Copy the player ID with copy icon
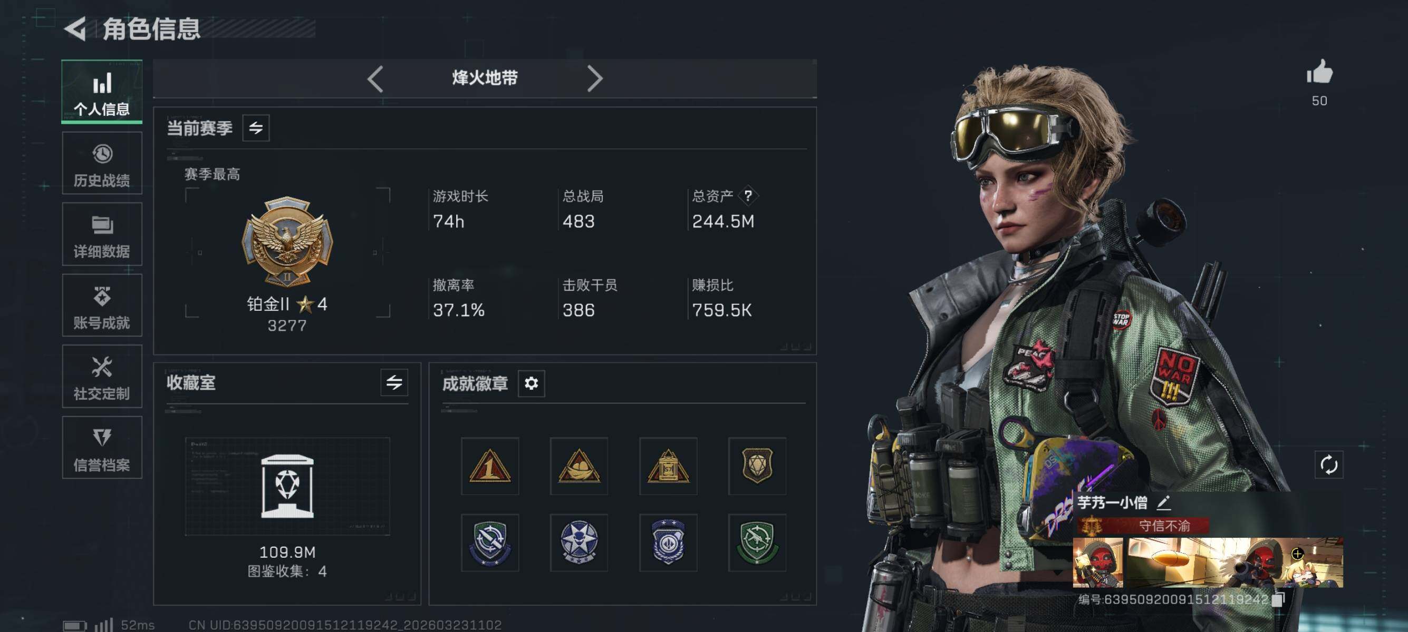Screen dimensions: 1408x632 [x=1277, y=600]
